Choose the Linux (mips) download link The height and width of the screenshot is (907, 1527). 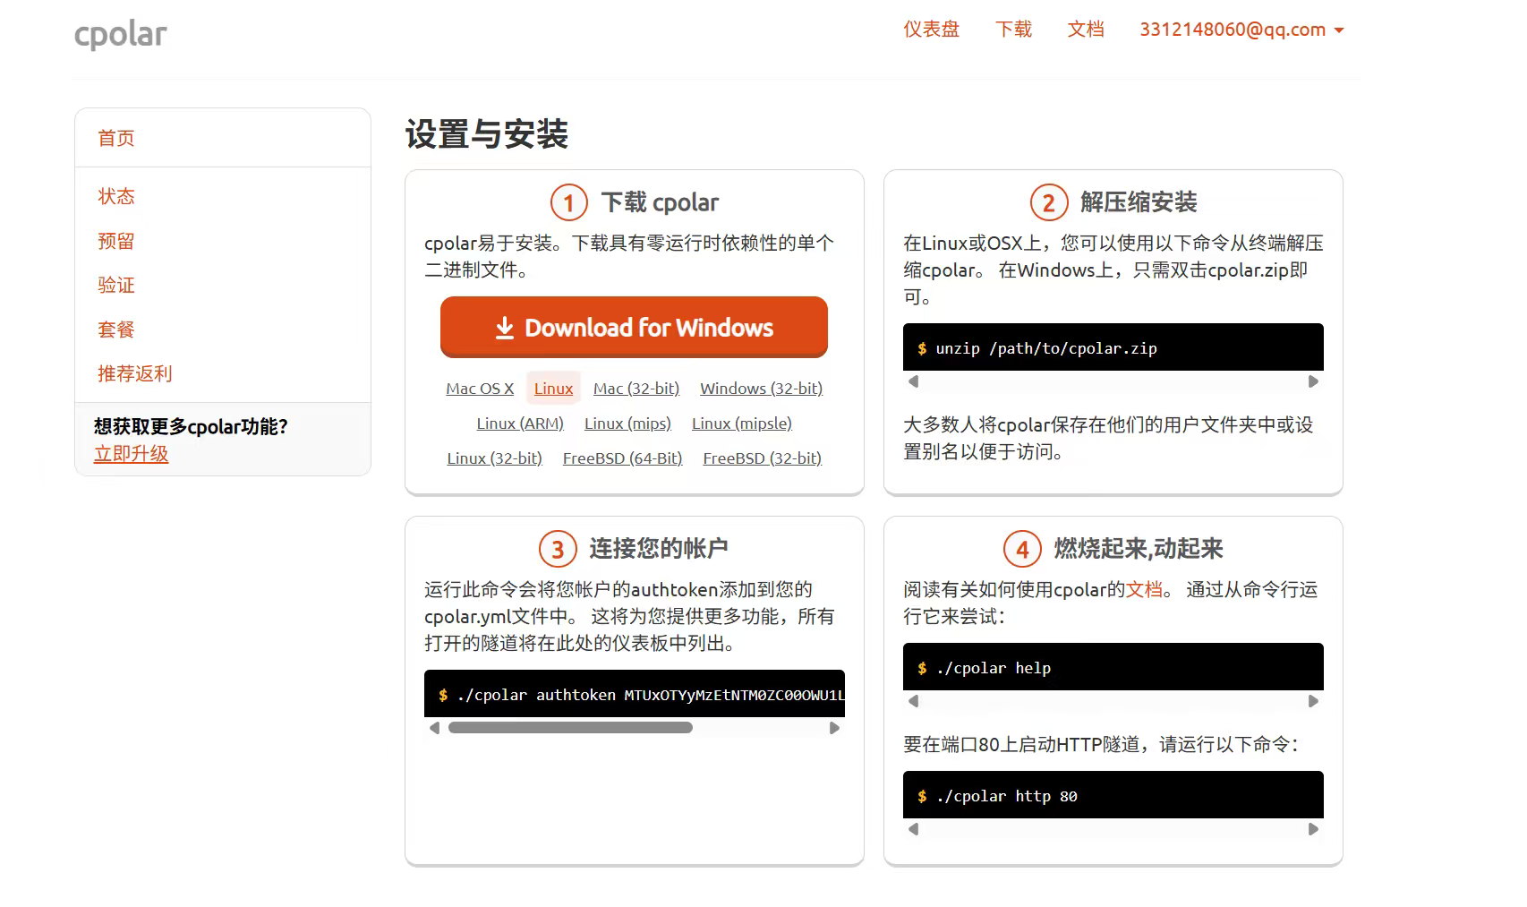click(x=627, y=424)
